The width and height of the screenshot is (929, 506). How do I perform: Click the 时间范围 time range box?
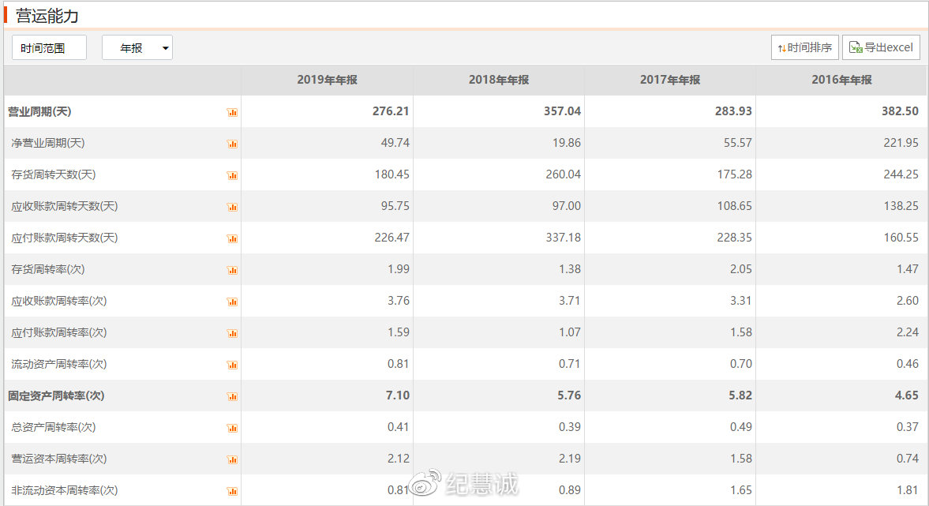click(x=49, y=48)
